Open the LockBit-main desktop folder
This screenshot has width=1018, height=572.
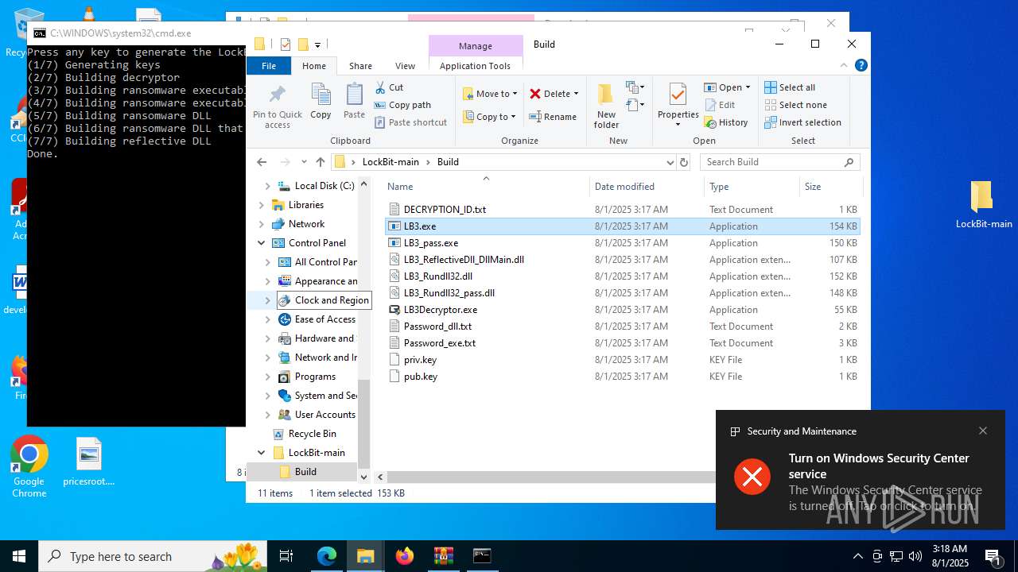coord(983,204)
